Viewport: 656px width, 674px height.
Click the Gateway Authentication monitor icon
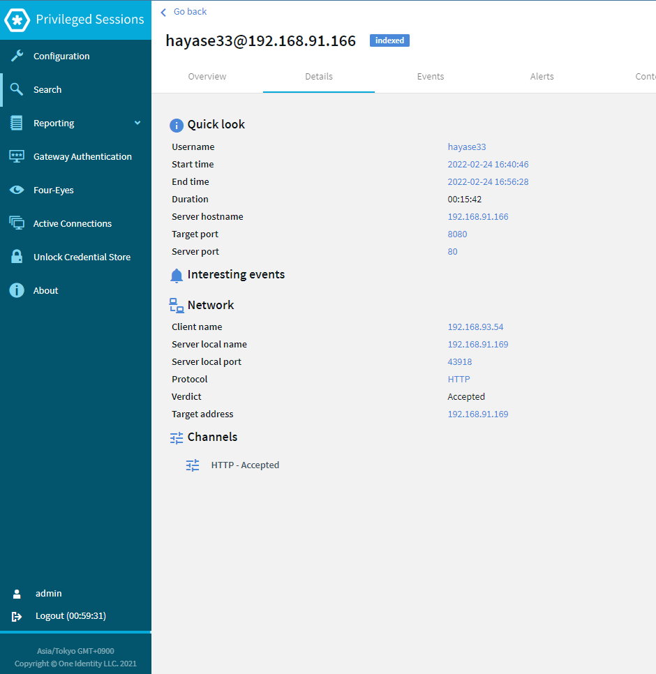pos(17,156)
